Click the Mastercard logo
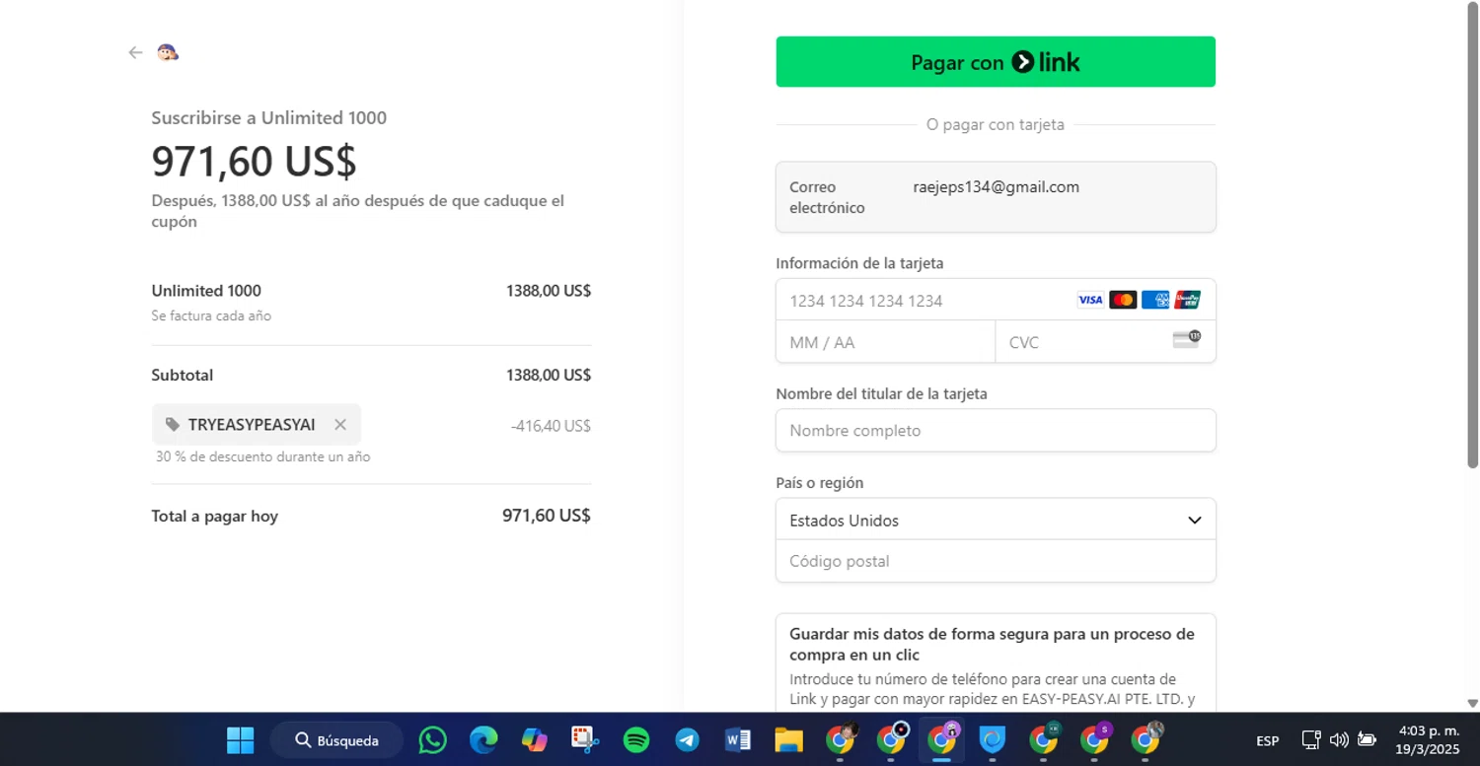The height and width of the screenshot is (766, 1480). point(1123,300)
